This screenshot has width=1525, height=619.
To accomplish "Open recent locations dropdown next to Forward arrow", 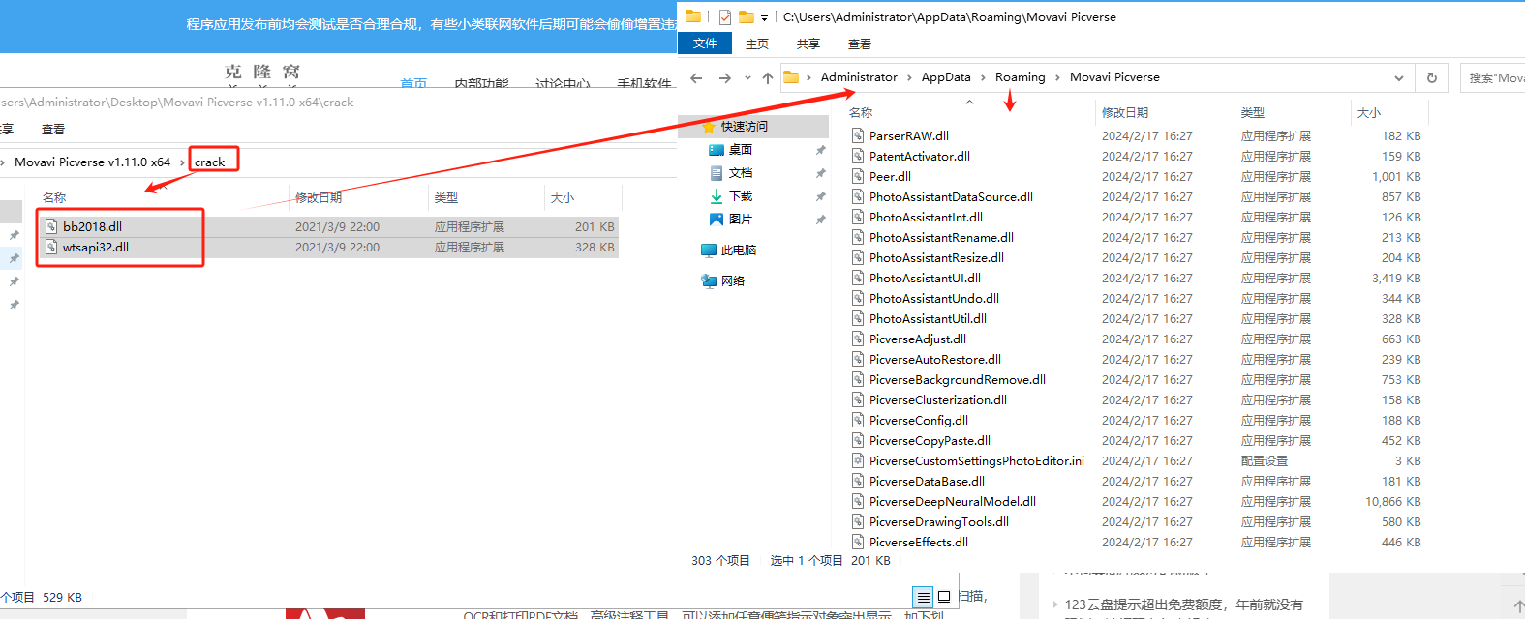I will (x=747, y=77).
